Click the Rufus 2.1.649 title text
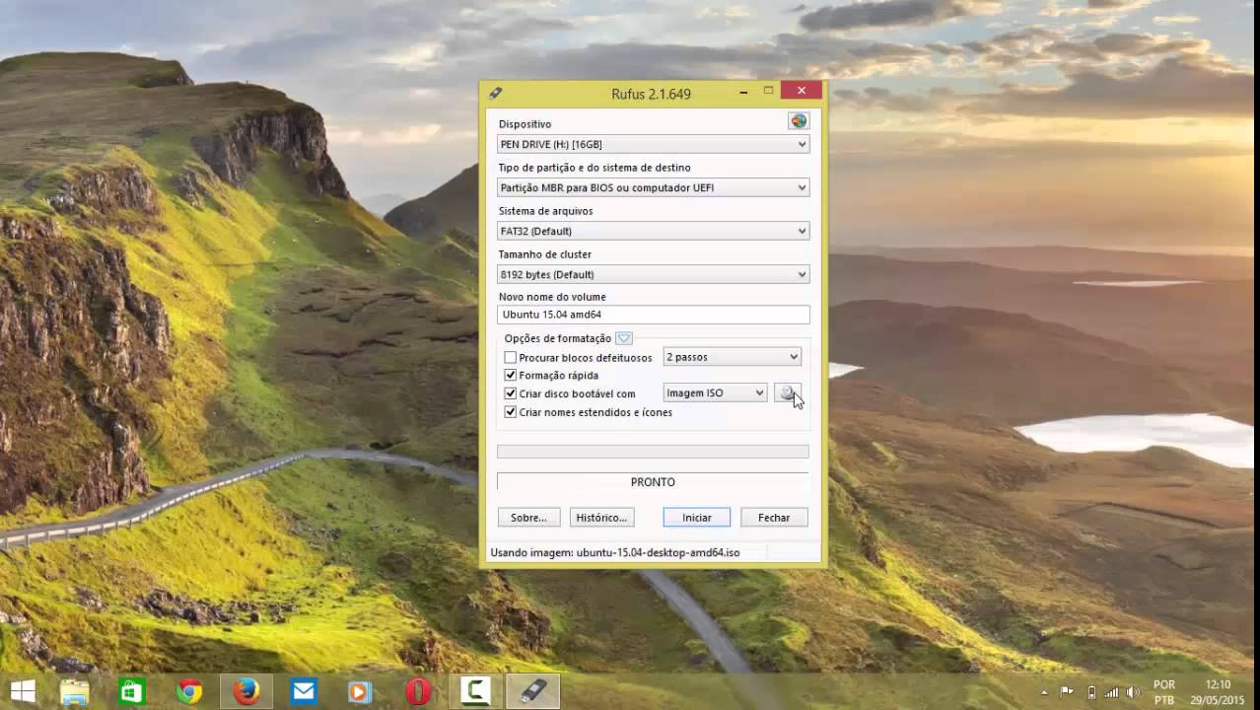 [651, 94]
